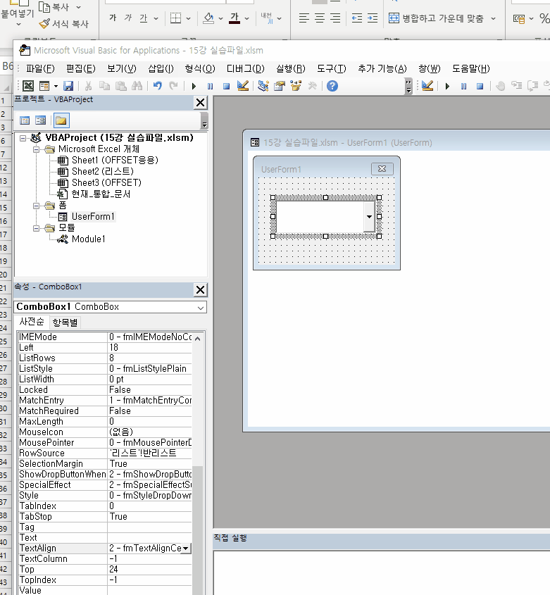Click Excel ribbon fill color bucket

208,18
